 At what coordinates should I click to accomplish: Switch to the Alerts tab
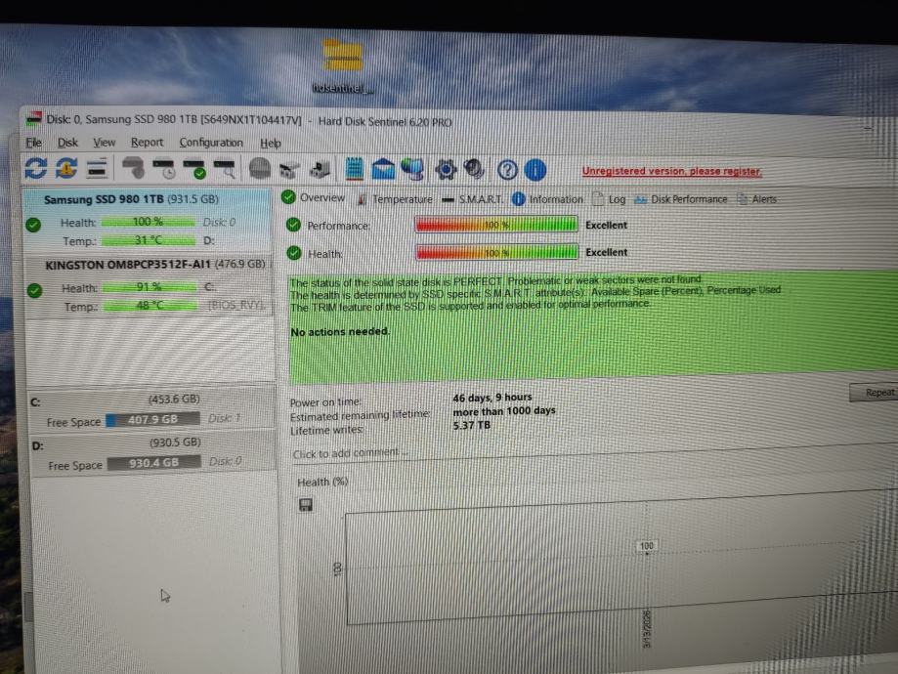pyautogui.click(x=757, y=199)
